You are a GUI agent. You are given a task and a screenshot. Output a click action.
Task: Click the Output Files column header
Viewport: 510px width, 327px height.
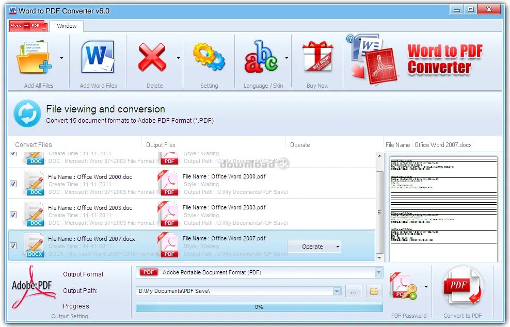pos(161,145)
